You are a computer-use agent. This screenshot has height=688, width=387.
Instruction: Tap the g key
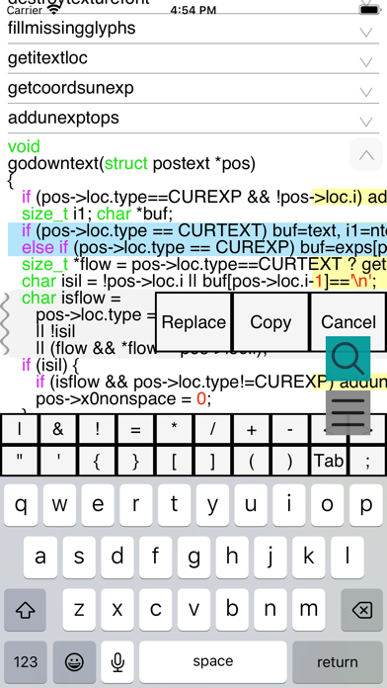[x=193, y=558]
